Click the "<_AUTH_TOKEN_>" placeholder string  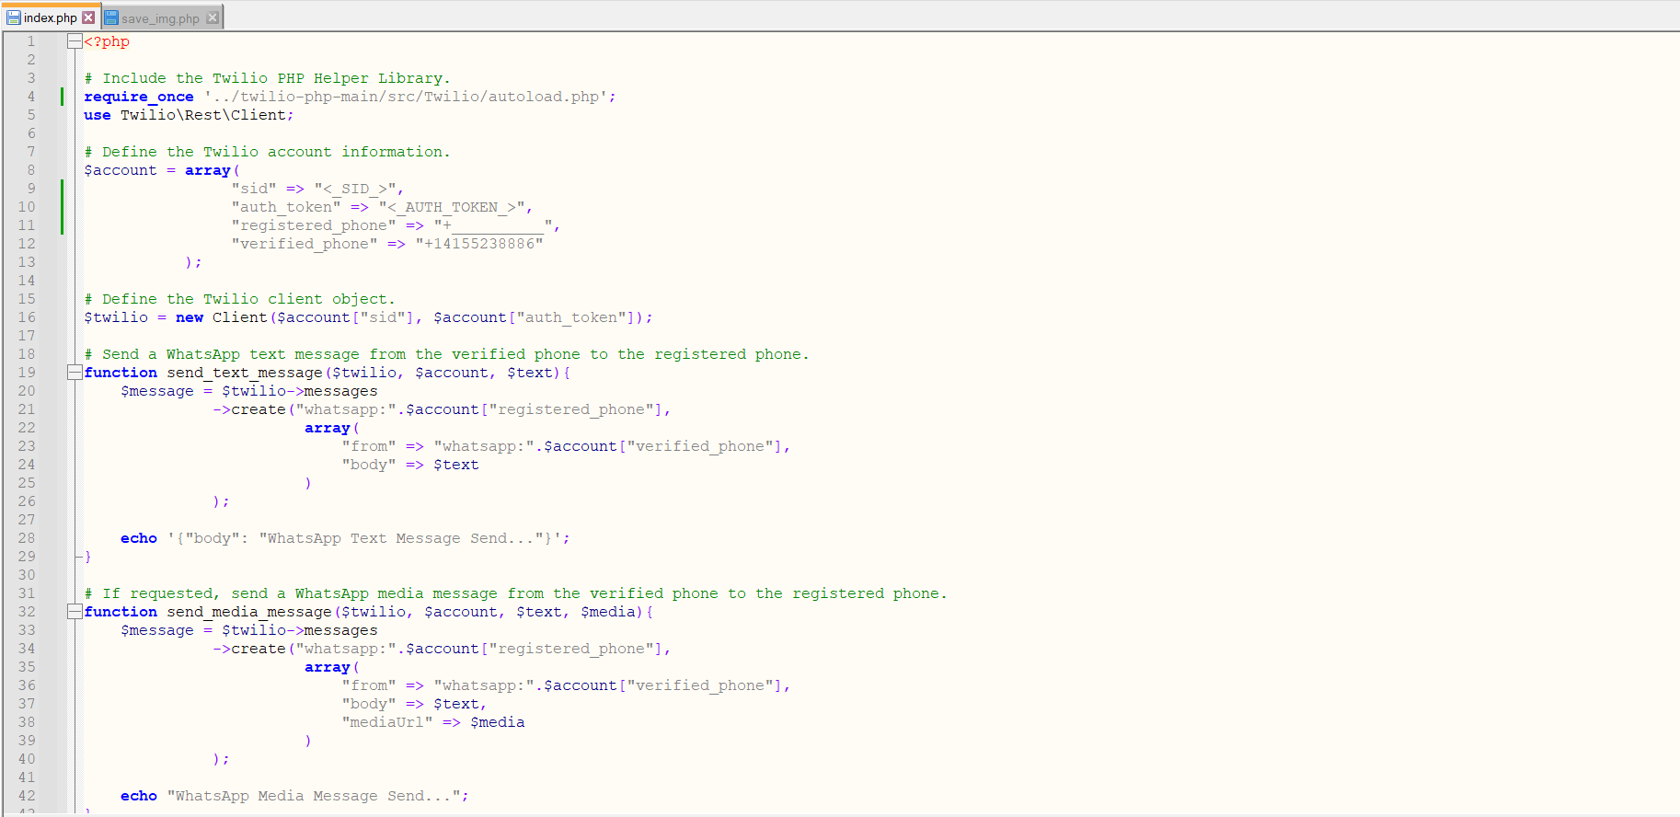pos(451,207)
